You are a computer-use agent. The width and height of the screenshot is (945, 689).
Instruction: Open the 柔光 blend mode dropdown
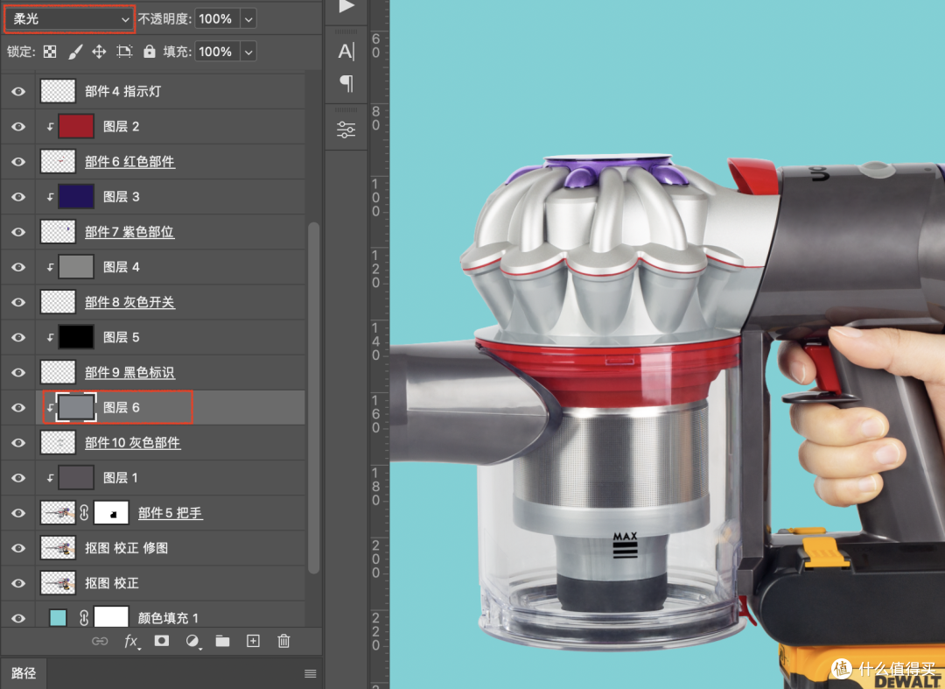[x=69, y=19]
